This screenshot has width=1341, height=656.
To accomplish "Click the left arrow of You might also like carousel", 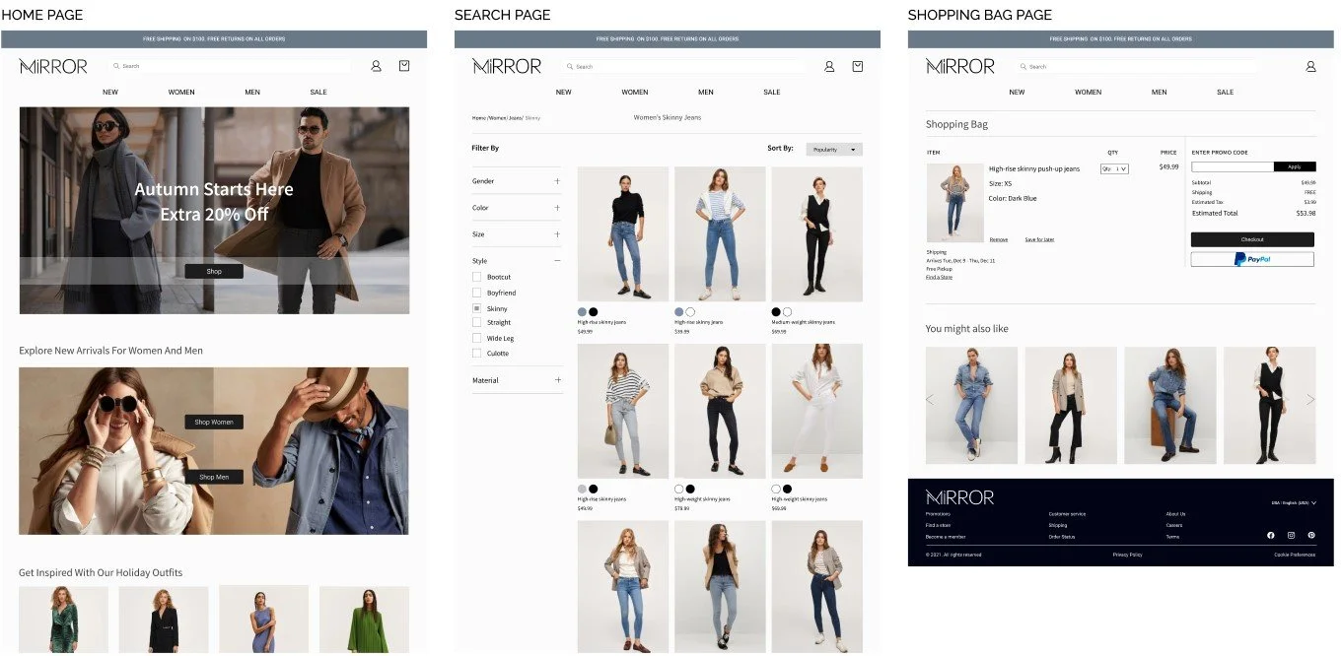I will 930,399.
